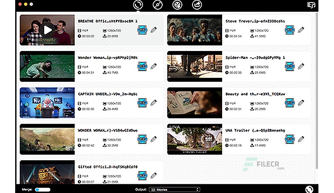Screen dimensions: 334x193
Task: Click the duration "00:02:18" of UNA Trailer
Action: click(235, 146)
